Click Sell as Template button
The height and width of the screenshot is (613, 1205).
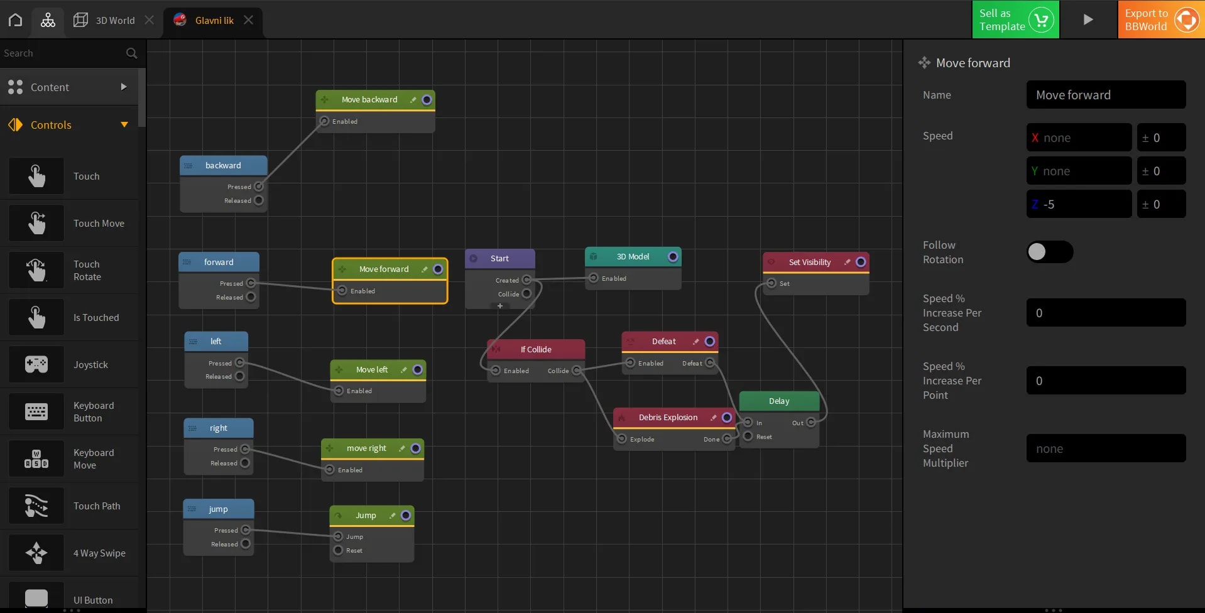[1015, 20]
